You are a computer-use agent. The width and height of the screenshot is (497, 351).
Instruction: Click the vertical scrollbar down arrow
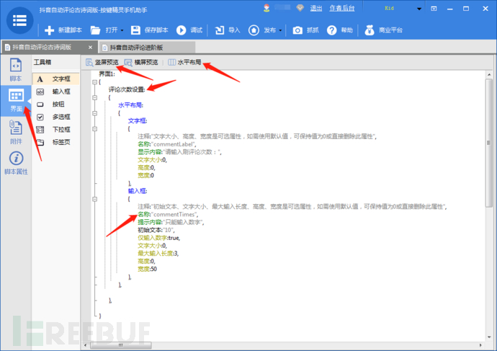(489, 337)
